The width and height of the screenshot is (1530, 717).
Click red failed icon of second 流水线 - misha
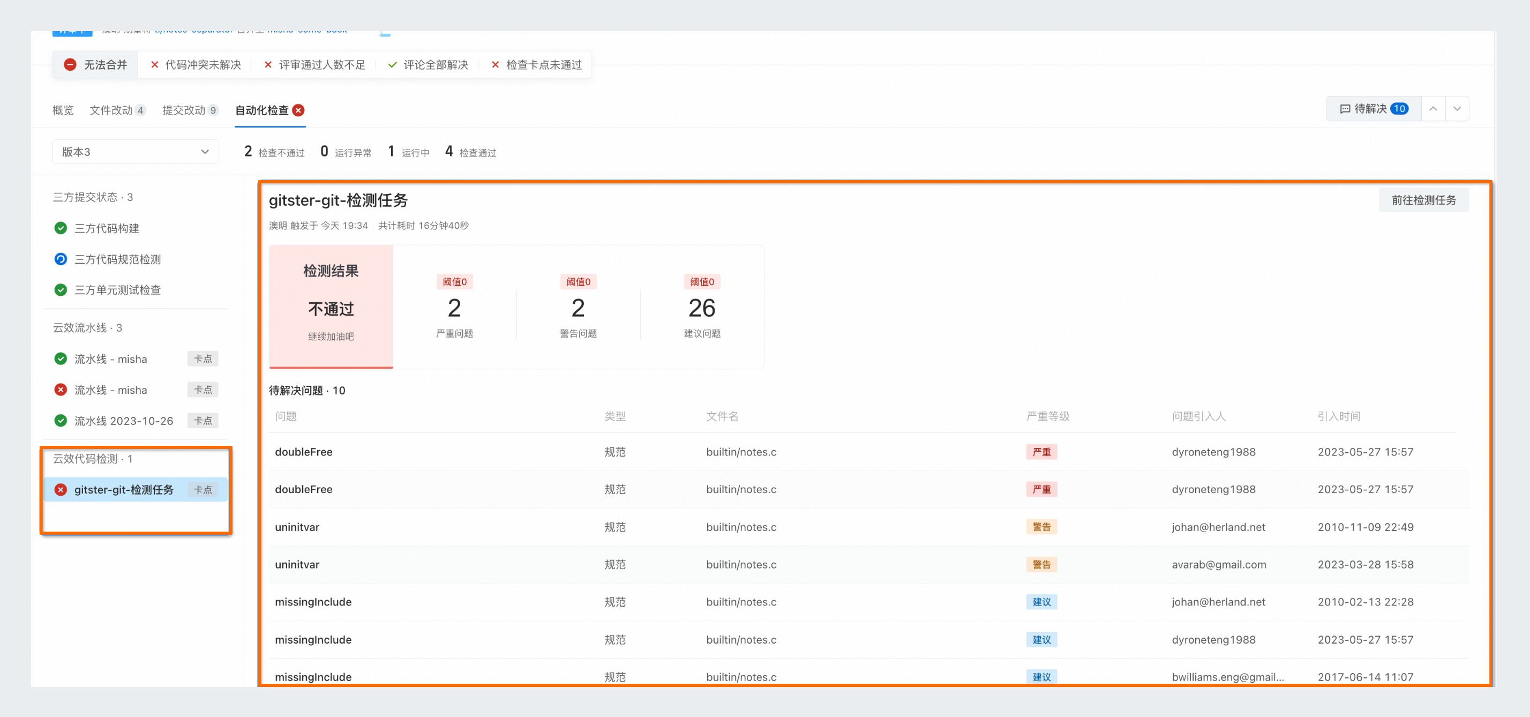[x=61, y=390]
